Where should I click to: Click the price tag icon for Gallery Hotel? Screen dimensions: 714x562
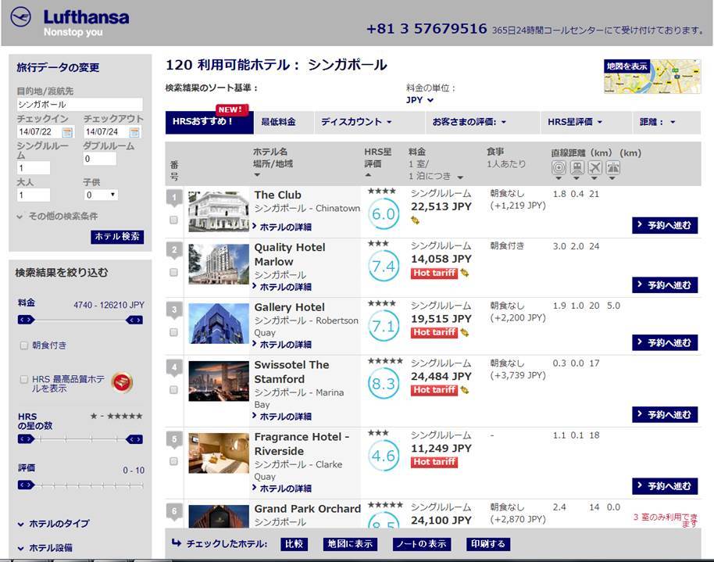(x=465, y=332)
